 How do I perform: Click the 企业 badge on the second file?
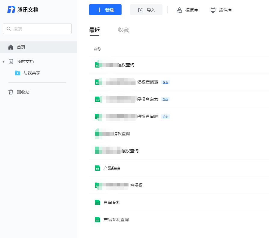[165, 82]
